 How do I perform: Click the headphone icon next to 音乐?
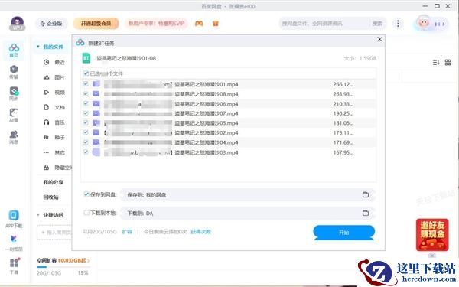click(x=46, y=122)
